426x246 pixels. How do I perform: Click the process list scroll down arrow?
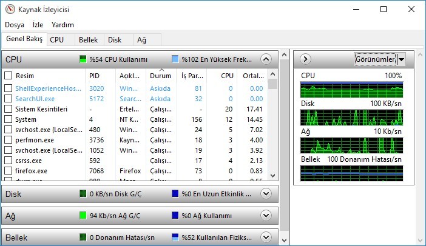coord(272,176)
